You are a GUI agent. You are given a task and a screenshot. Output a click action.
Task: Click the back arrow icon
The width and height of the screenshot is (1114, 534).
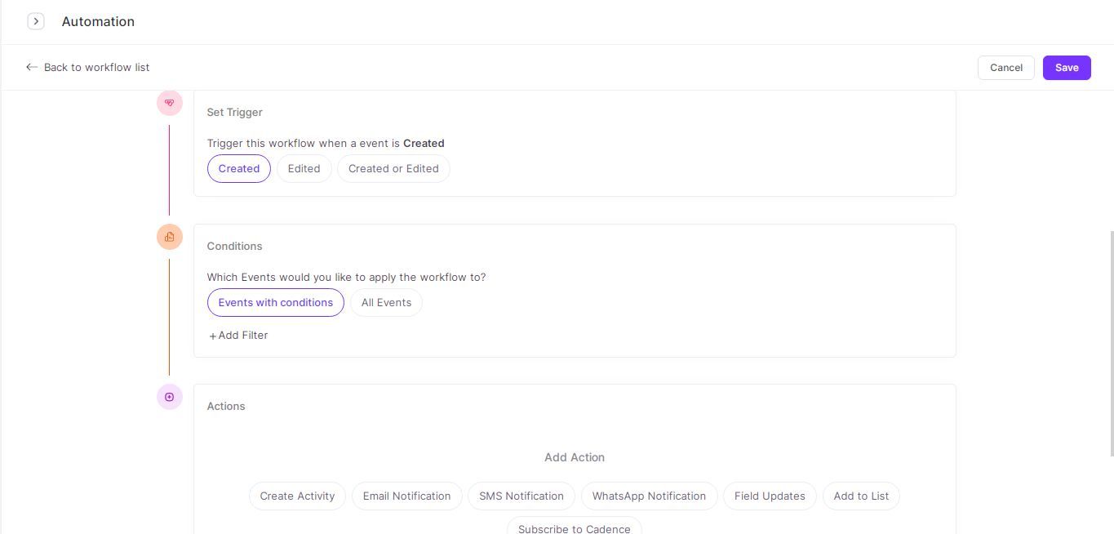(x=32, y=67)
